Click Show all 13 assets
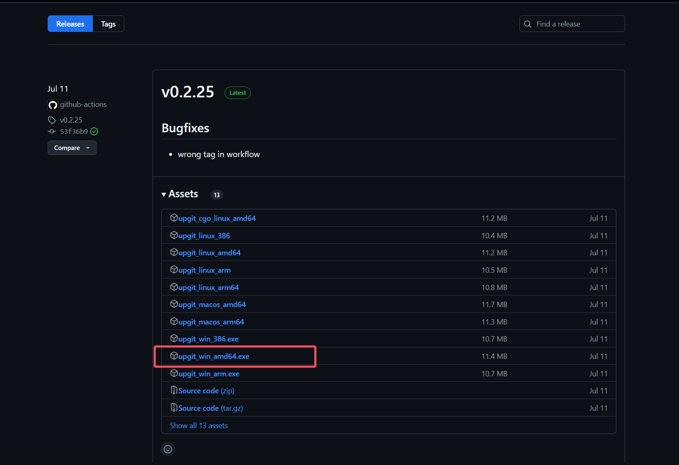 click(x=199, y=426)
